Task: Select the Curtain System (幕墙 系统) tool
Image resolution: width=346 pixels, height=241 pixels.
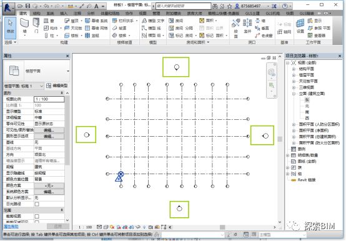Action: [x=96, y=21]
